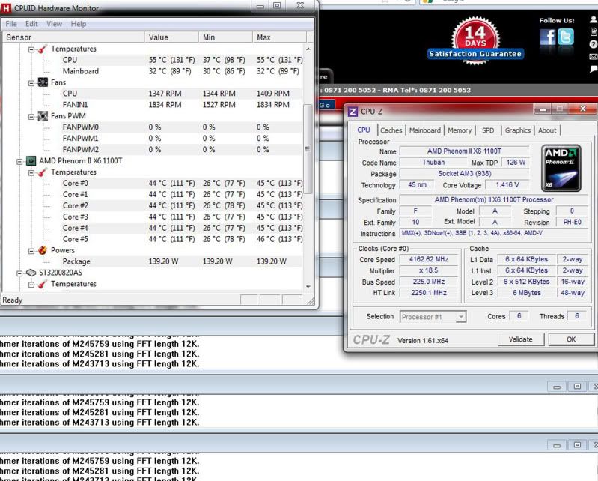Click the AMD Phenom II logo in CPU-Z
Viewport: 598px width, 481px height.
click(561, 168)
